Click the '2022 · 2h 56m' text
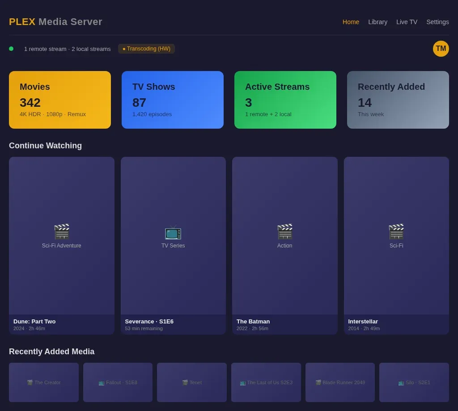The image size is (458, 411). 252,328
